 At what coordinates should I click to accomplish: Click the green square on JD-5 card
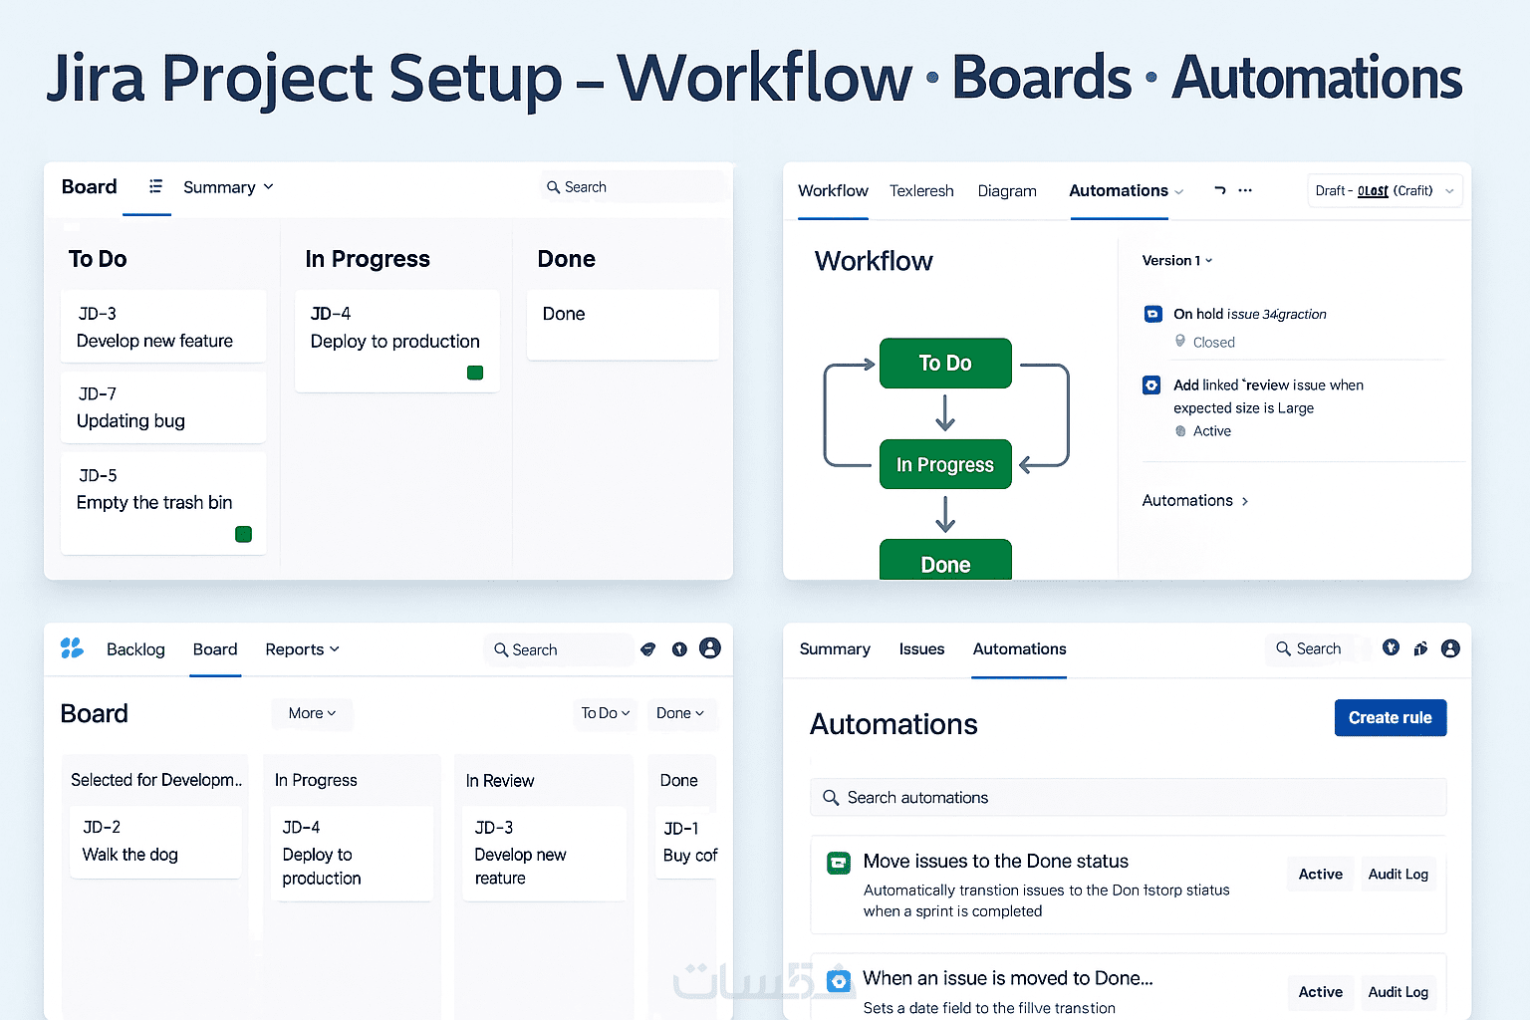(243, 534)
